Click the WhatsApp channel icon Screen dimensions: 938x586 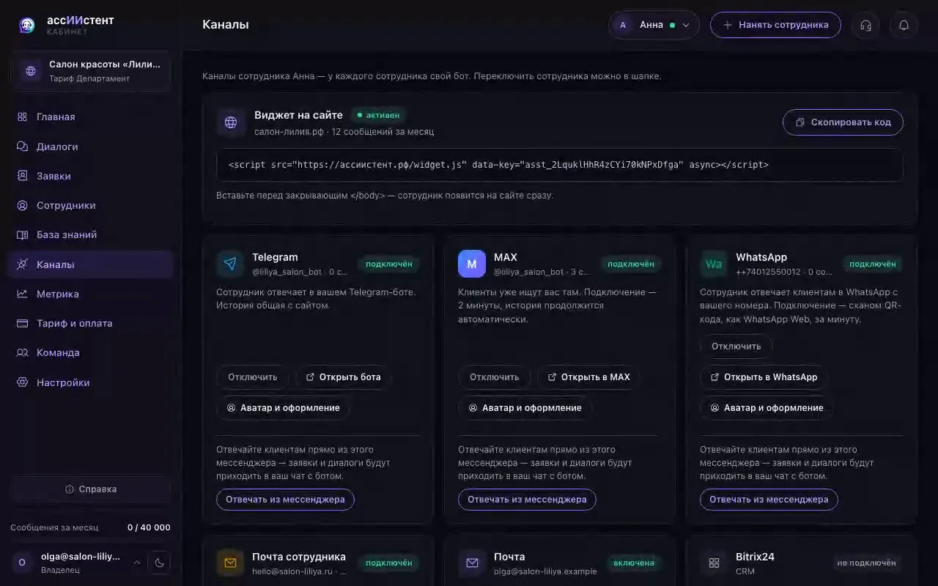[714, 264]
